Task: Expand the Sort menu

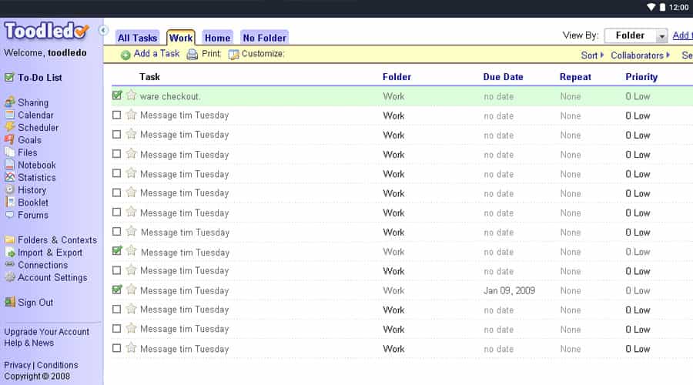Action: (x=592, y=55)
